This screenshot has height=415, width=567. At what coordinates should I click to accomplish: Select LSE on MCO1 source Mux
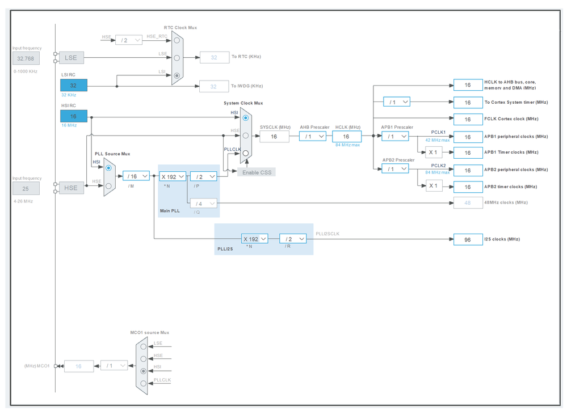pyautogui.click(x=143, y=346)
